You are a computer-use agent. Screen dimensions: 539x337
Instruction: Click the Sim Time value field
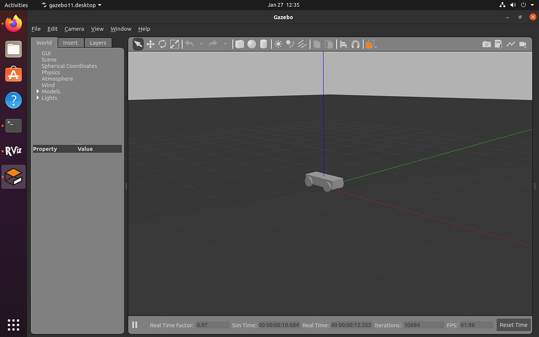279,325
